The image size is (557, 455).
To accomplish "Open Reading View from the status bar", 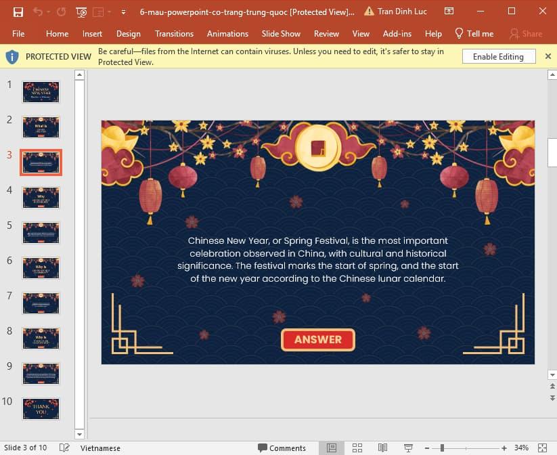I will pos(382,448).
